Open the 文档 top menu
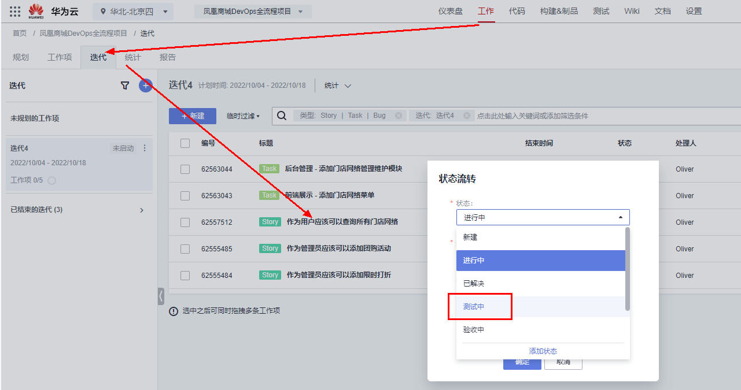741x390 pixels. pos(662,11)
